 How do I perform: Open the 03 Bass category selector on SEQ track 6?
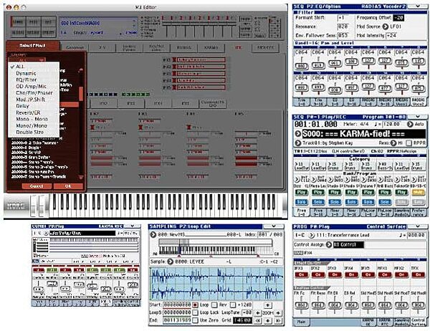click(384, 165)
